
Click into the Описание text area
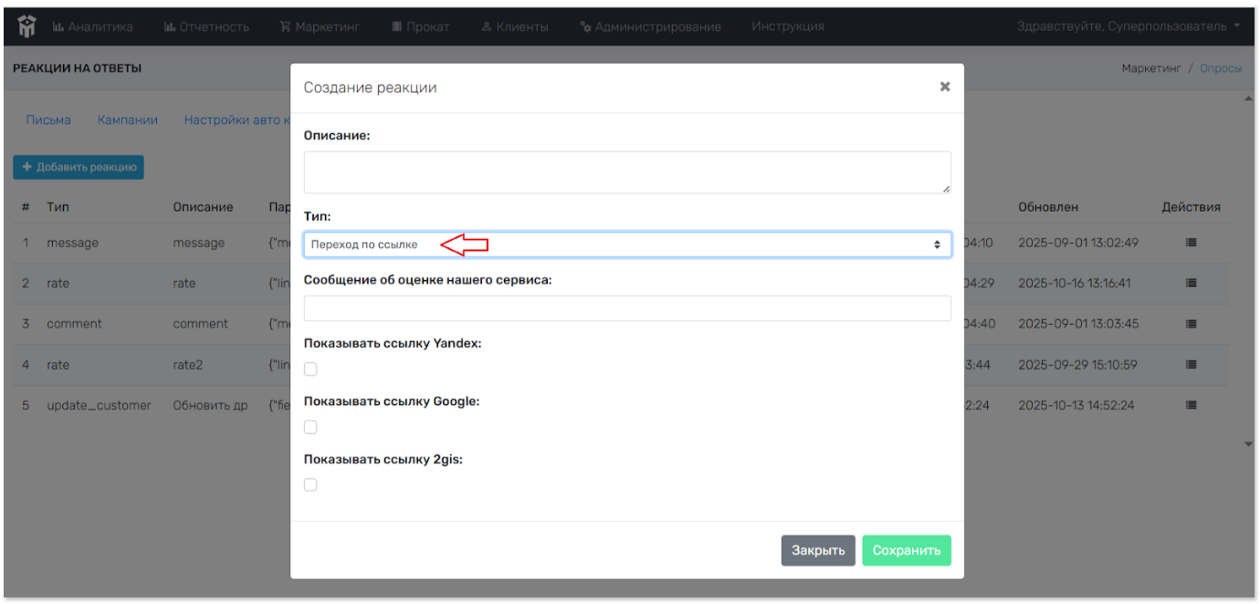626,172
